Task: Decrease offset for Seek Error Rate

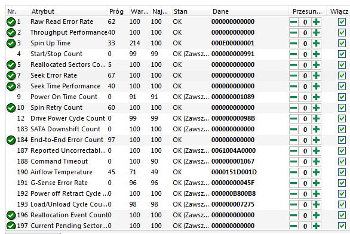Action: pos(294,75)
